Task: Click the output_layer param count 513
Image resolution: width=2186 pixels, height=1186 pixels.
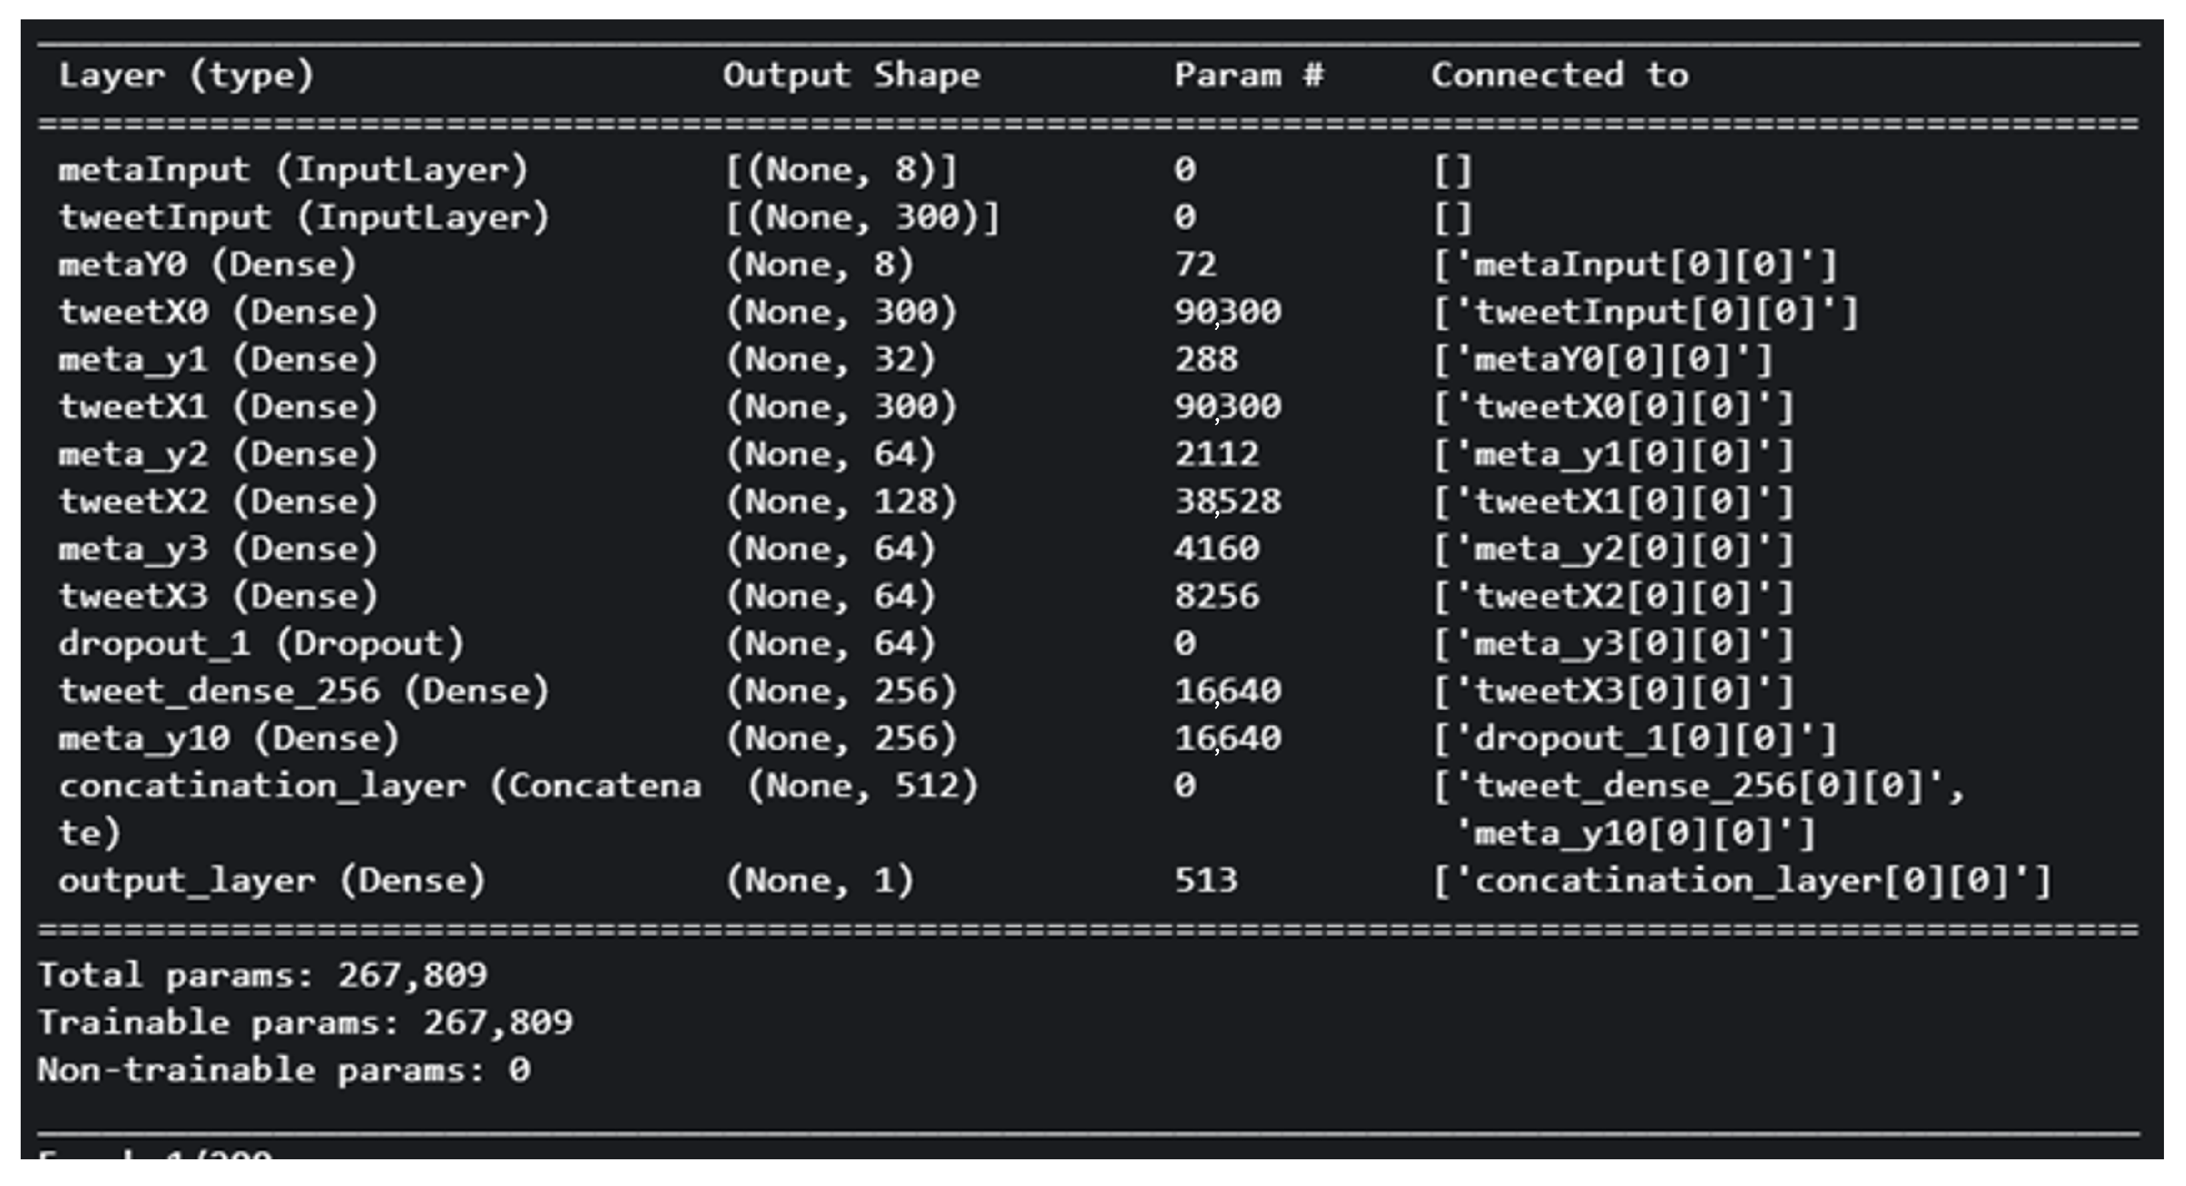Action: (1206, 881)
